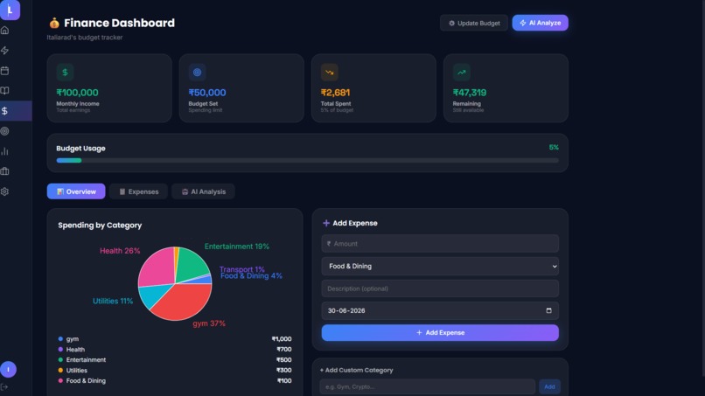Click the green Entertainment legend dot

pos(60,359)
